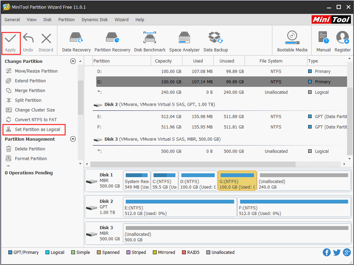The height and width of the screenshot is (265, 354).
Task: Open the Dynamic Disk menu
Action: [x=94, y=20]
